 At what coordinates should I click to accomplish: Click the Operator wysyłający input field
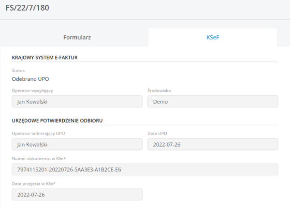click(x=77, y=102)
